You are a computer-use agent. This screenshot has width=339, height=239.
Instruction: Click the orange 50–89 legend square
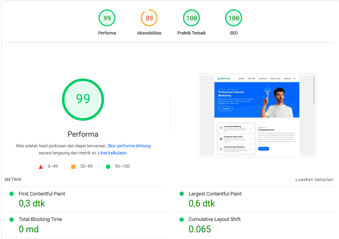point(72,167)
